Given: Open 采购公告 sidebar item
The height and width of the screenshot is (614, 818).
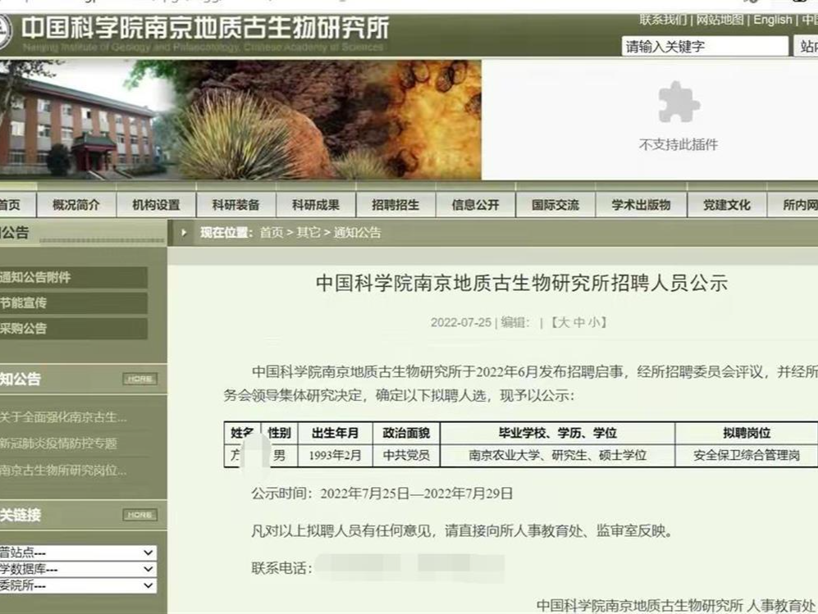Looking at the screenshot, I should point(73,329).
